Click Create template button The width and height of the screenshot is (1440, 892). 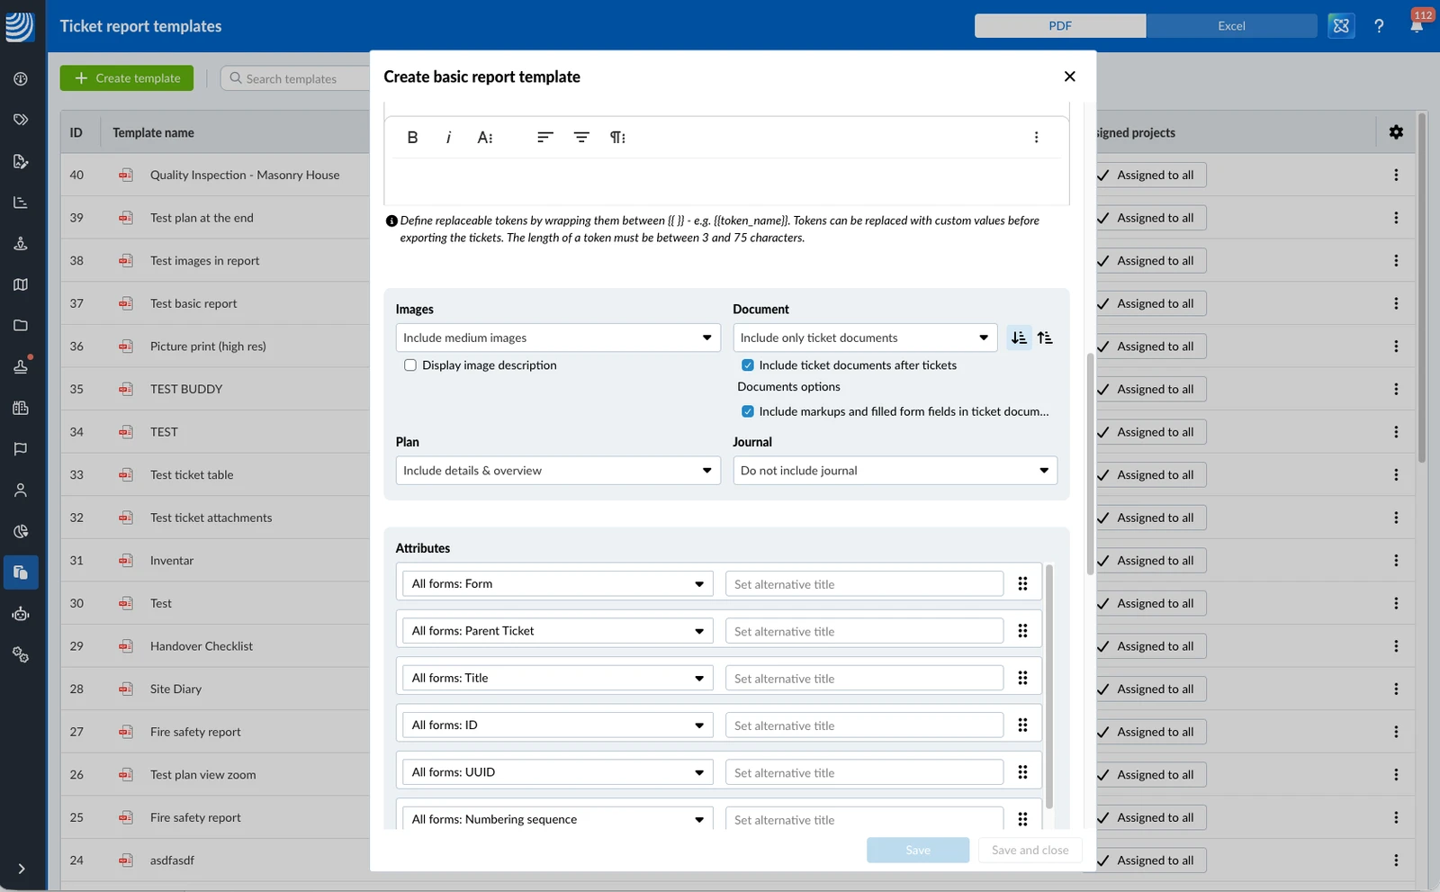[x=127, y=78]
